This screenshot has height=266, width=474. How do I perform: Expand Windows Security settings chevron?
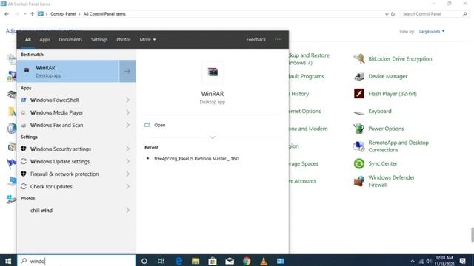pyautogui.click(x=127, y=149)
